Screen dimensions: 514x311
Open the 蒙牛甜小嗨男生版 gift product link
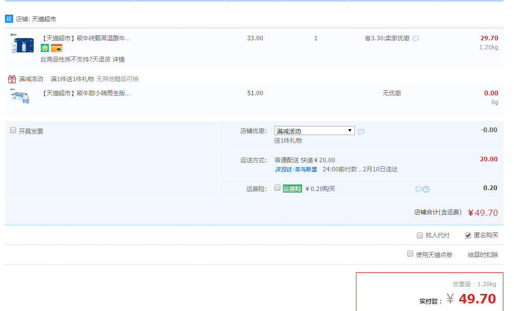(86, 93)
